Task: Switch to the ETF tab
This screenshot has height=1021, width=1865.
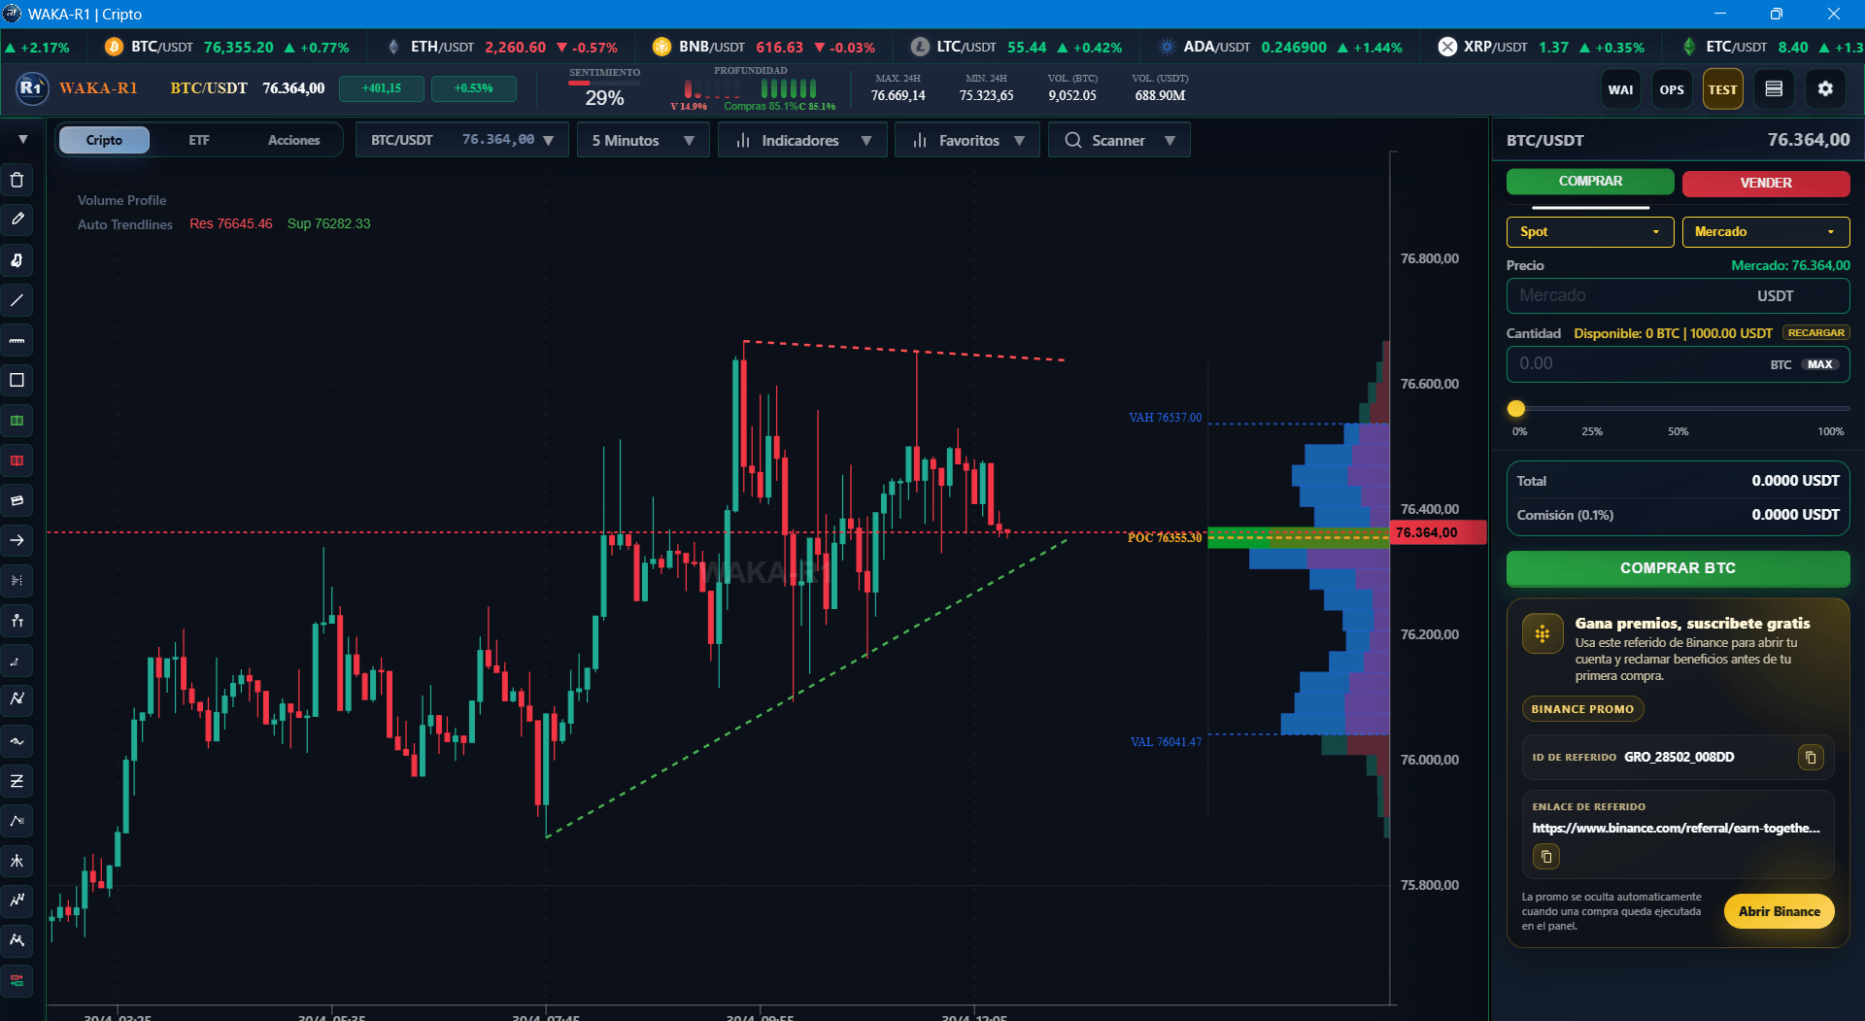Action: pyautogui.click(x=199, y=140)
